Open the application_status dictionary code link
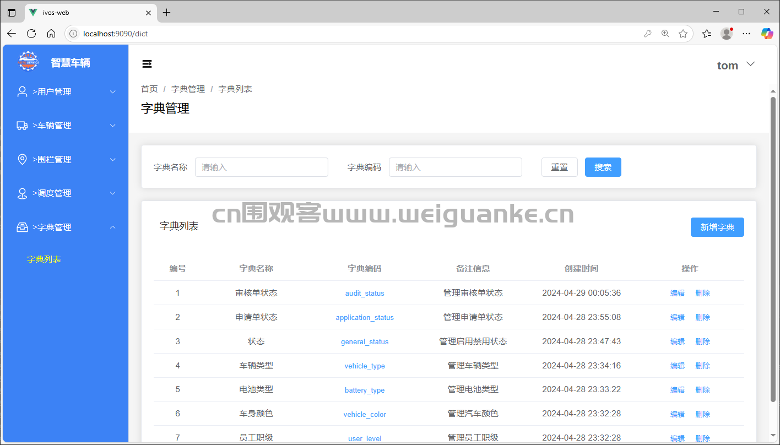Viewport: 780px width, 445px height. pyautogui.click(x=365, y=317)
